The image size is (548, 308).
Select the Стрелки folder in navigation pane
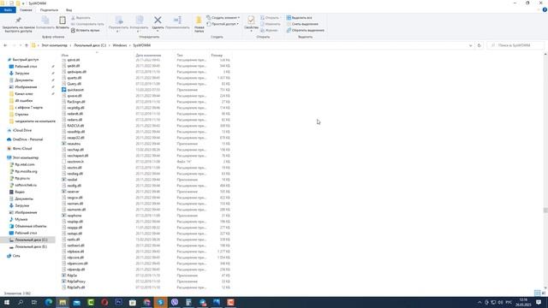tap(21, 114)
